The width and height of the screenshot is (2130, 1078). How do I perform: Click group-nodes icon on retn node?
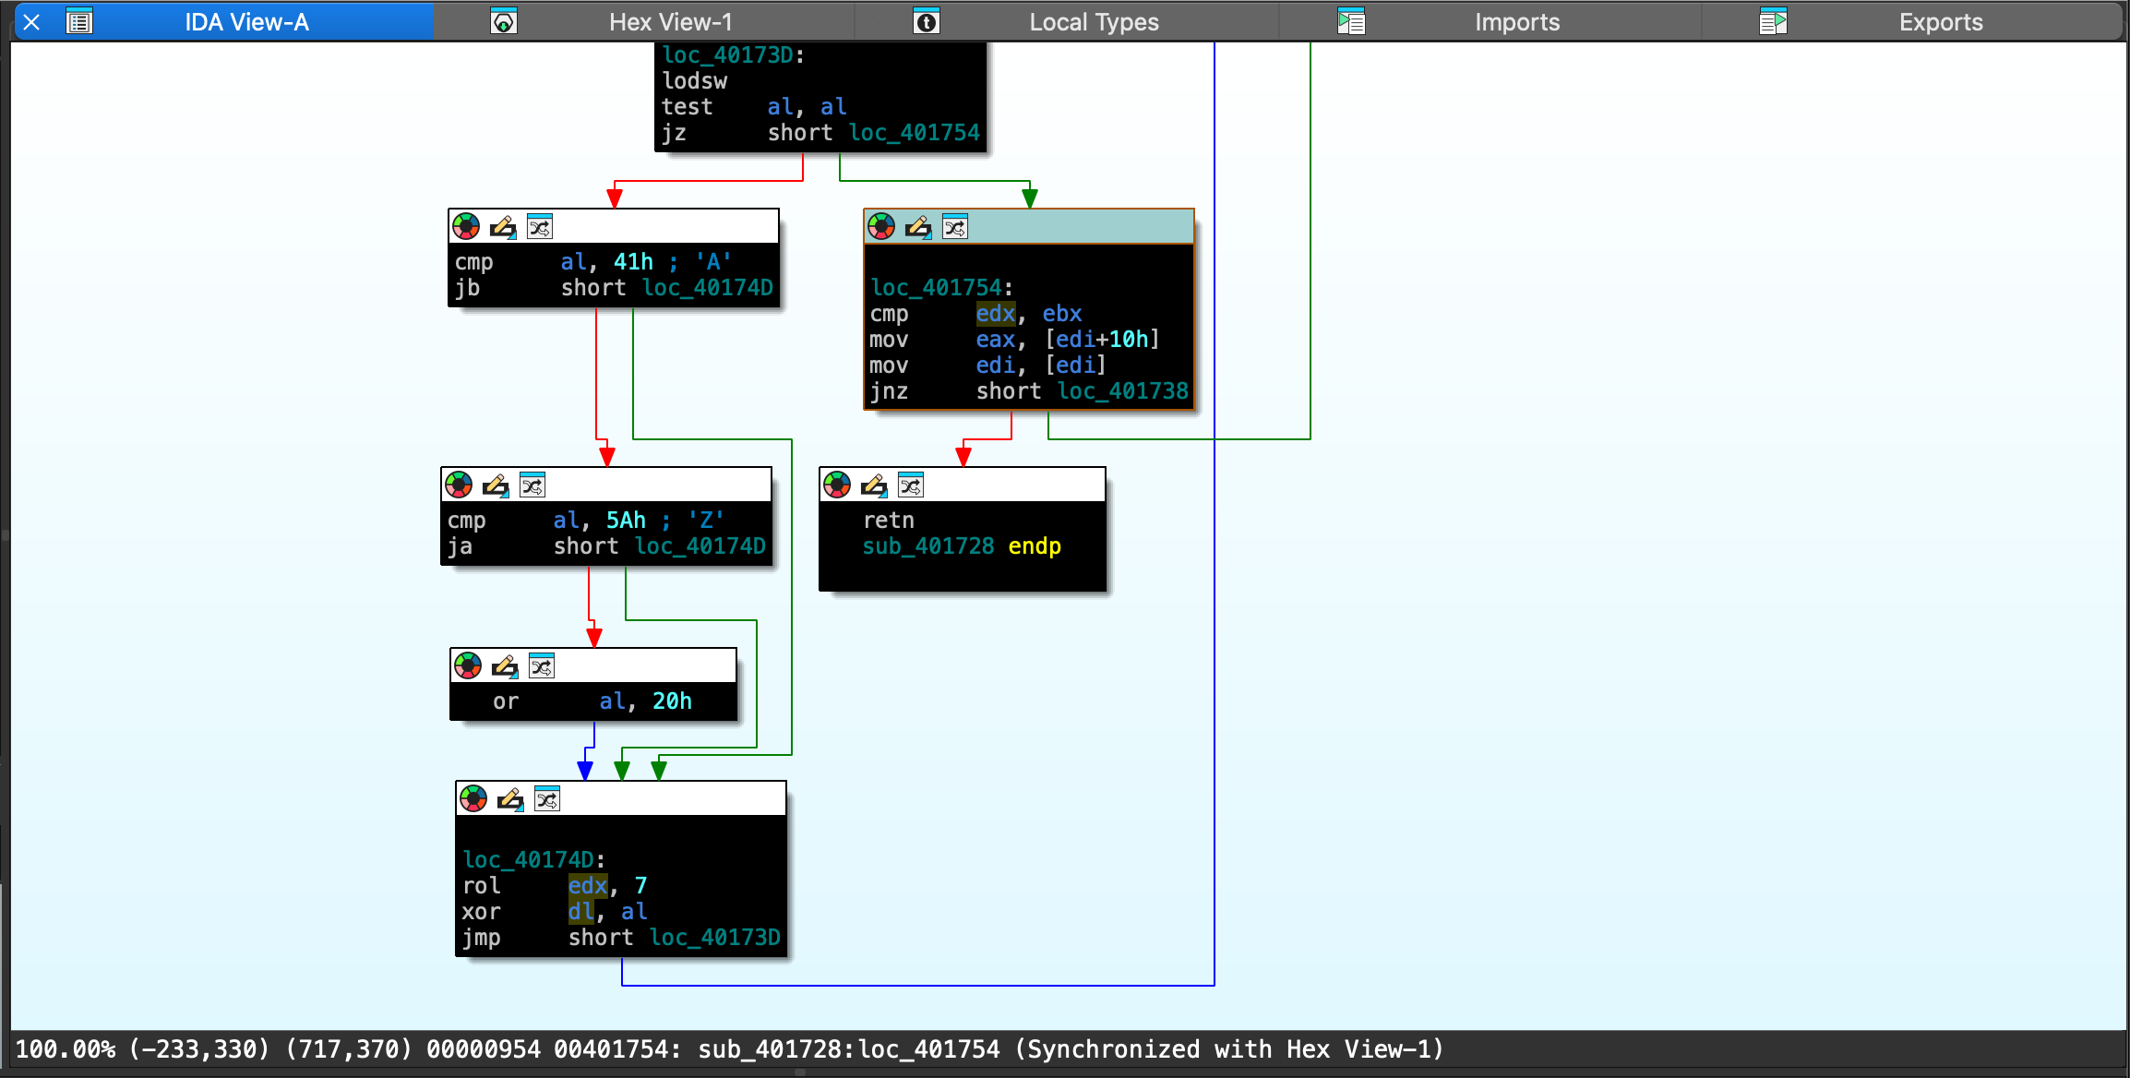tap(911, 485)
